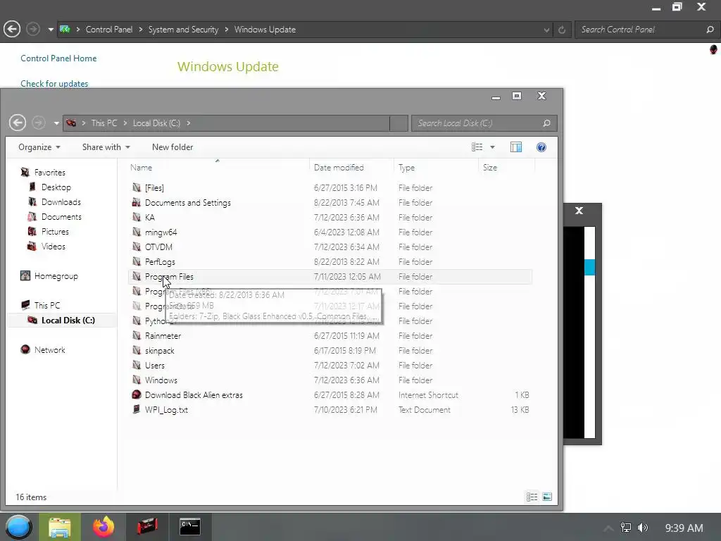Open Help via the blue question icon
Screen dimensions: 721x541
[541, 147]
